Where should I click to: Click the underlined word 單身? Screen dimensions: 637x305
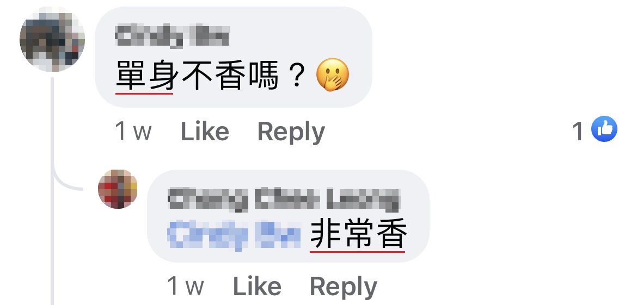point(145,76)
